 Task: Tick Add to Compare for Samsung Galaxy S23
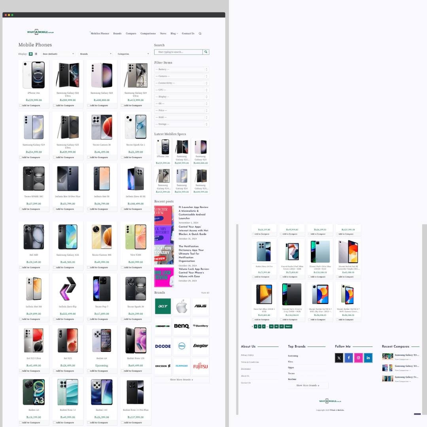(89, 106)
